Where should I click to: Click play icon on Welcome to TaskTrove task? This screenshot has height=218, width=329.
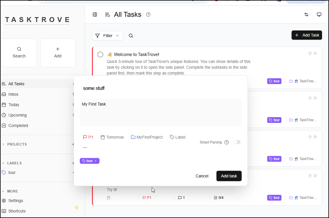(x=315, y=53)
